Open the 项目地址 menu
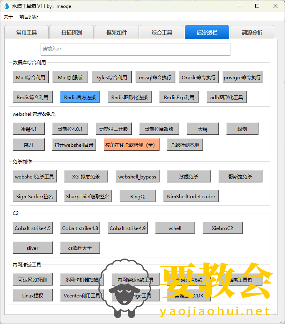The height and width of the screenshot is (324, 285). coord(29,17)
